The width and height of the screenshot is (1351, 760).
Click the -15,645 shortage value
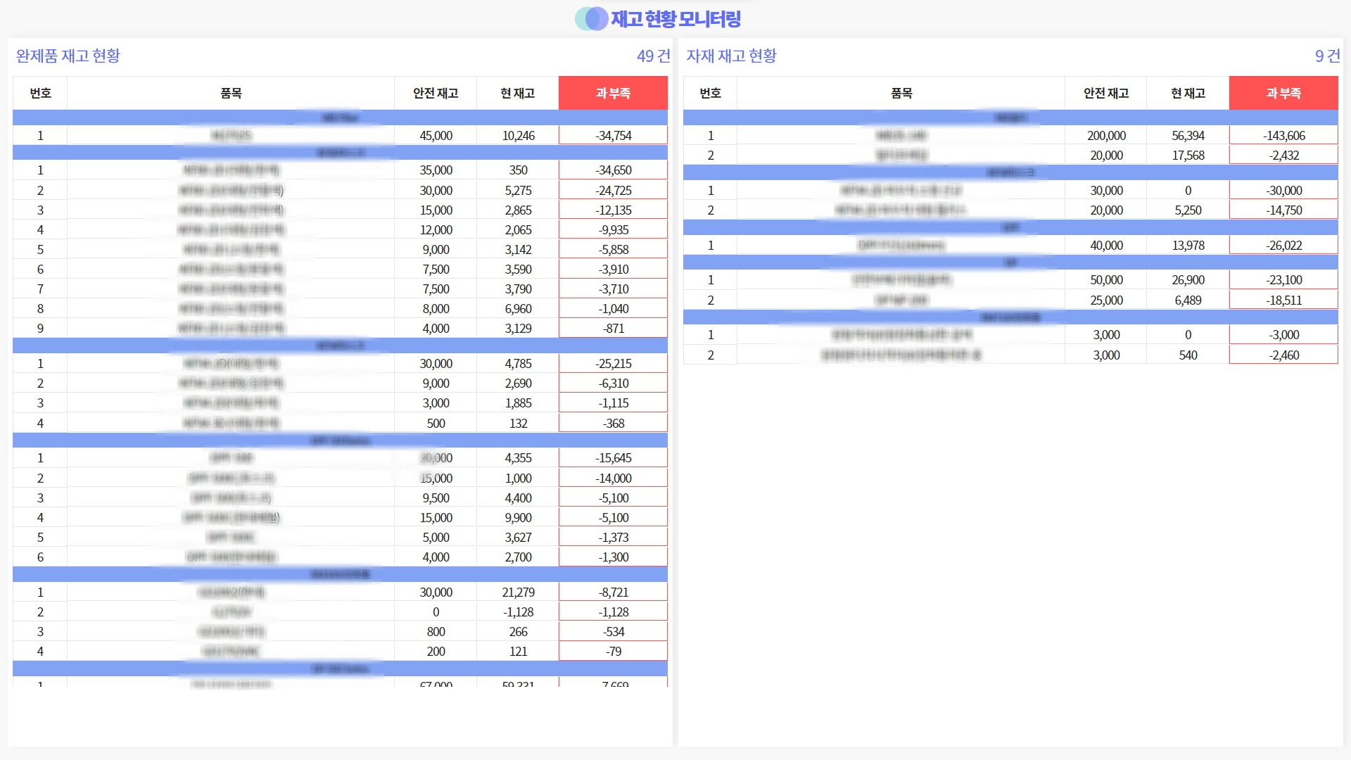pos(613,457)
